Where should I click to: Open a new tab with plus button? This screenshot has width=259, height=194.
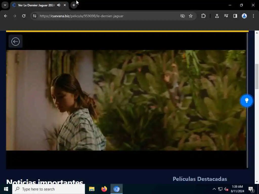tap(74, 5)
